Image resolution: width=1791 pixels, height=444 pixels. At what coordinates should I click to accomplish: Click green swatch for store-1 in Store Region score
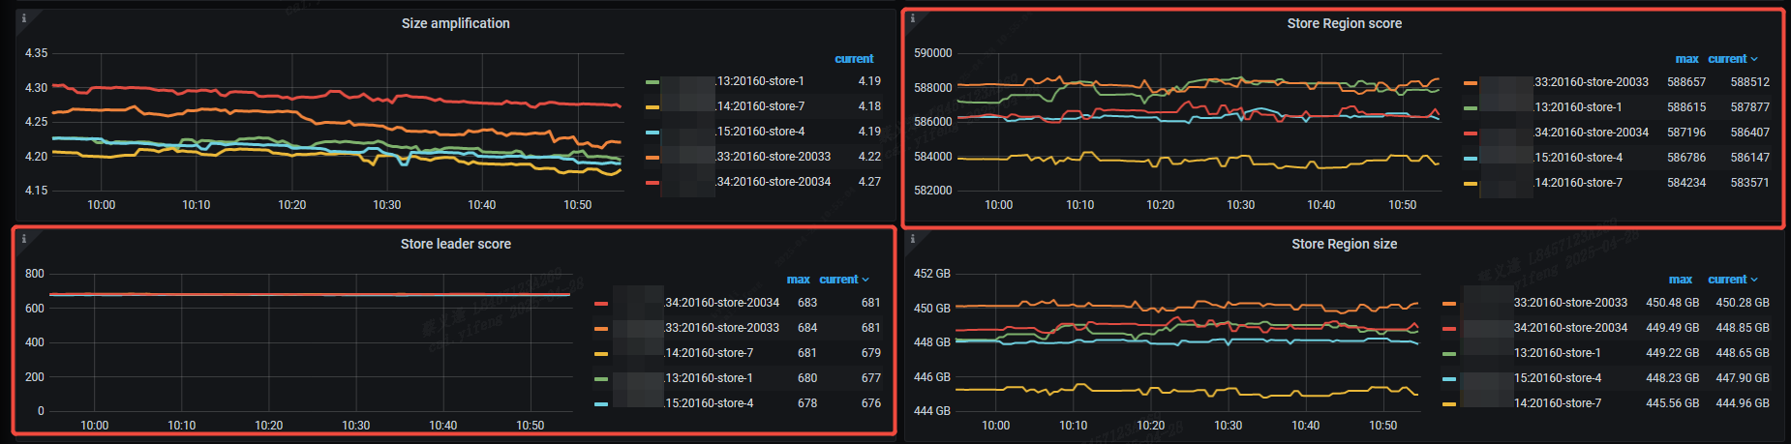pos(1471,108)
